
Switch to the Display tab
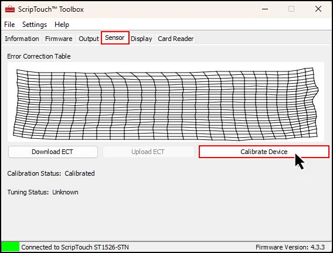tap(141, 39)
